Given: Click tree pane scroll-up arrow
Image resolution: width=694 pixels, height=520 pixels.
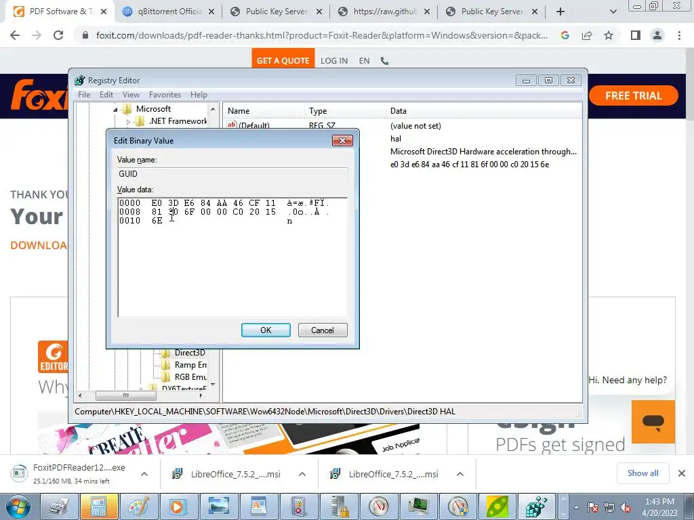Looking at the screenshot, I should [213, 109].
